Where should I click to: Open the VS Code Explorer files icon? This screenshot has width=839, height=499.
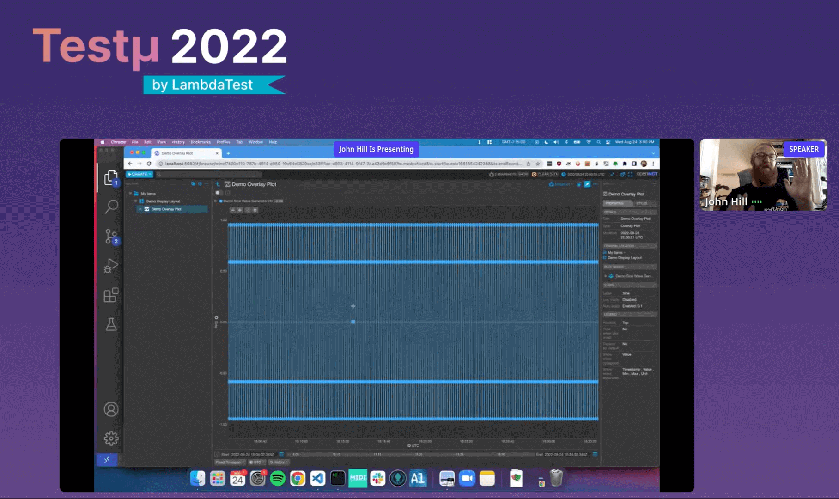coord(111,178)
